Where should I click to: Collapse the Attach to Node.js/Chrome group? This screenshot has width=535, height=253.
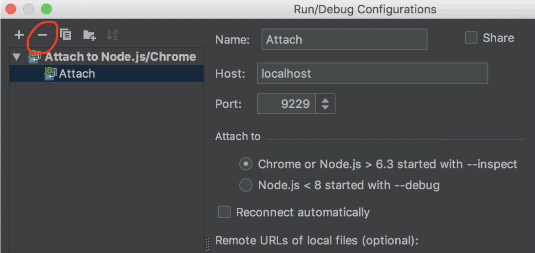coord(16,57)
